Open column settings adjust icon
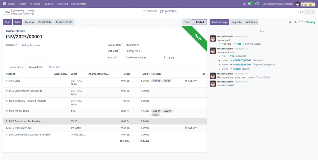 204,74
